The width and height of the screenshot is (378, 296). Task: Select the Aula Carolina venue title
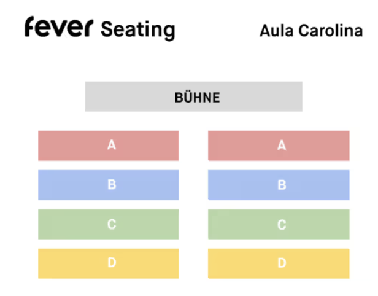pos(311,31)
